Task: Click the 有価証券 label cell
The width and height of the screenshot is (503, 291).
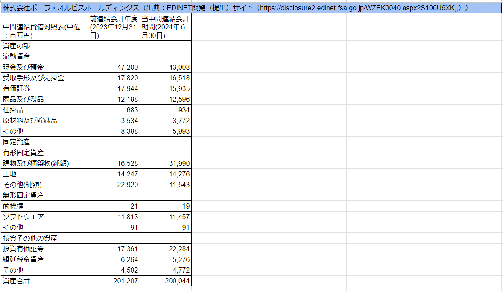Action: coord(44,88)
